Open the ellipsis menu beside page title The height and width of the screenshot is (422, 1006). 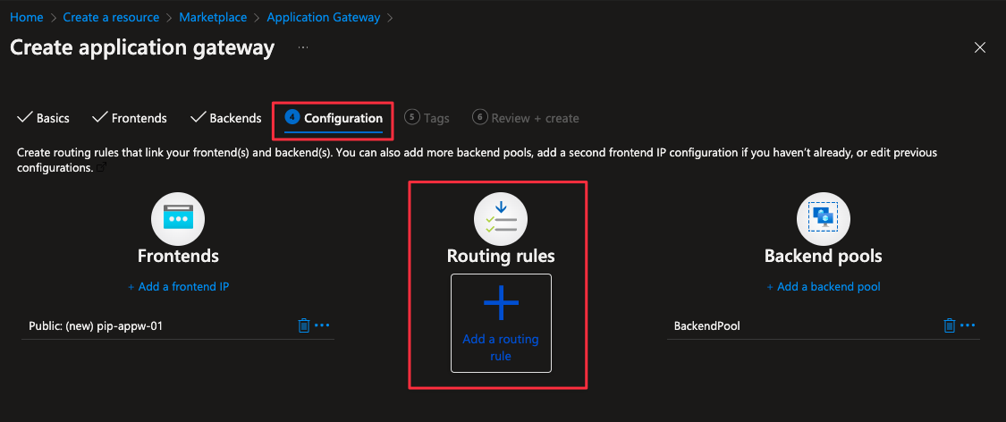click(x=303, y=47)
